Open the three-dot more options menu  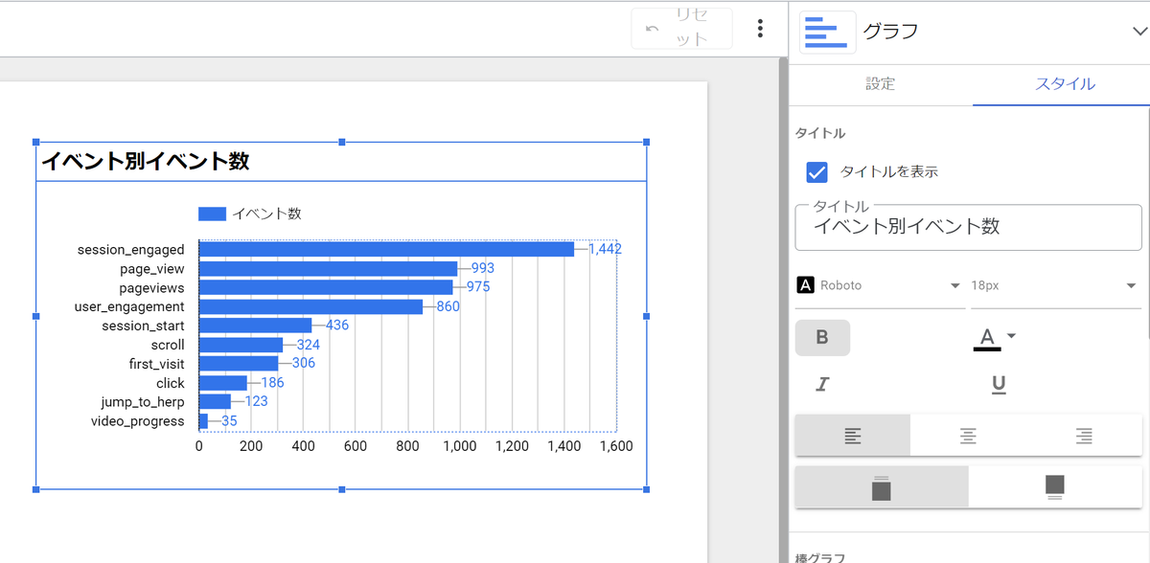coord(760,29)
